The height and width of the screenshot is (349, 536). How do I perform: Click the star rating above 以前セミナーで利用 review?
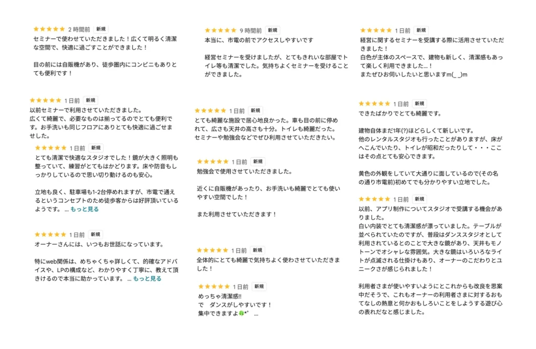tap(46, 100)
